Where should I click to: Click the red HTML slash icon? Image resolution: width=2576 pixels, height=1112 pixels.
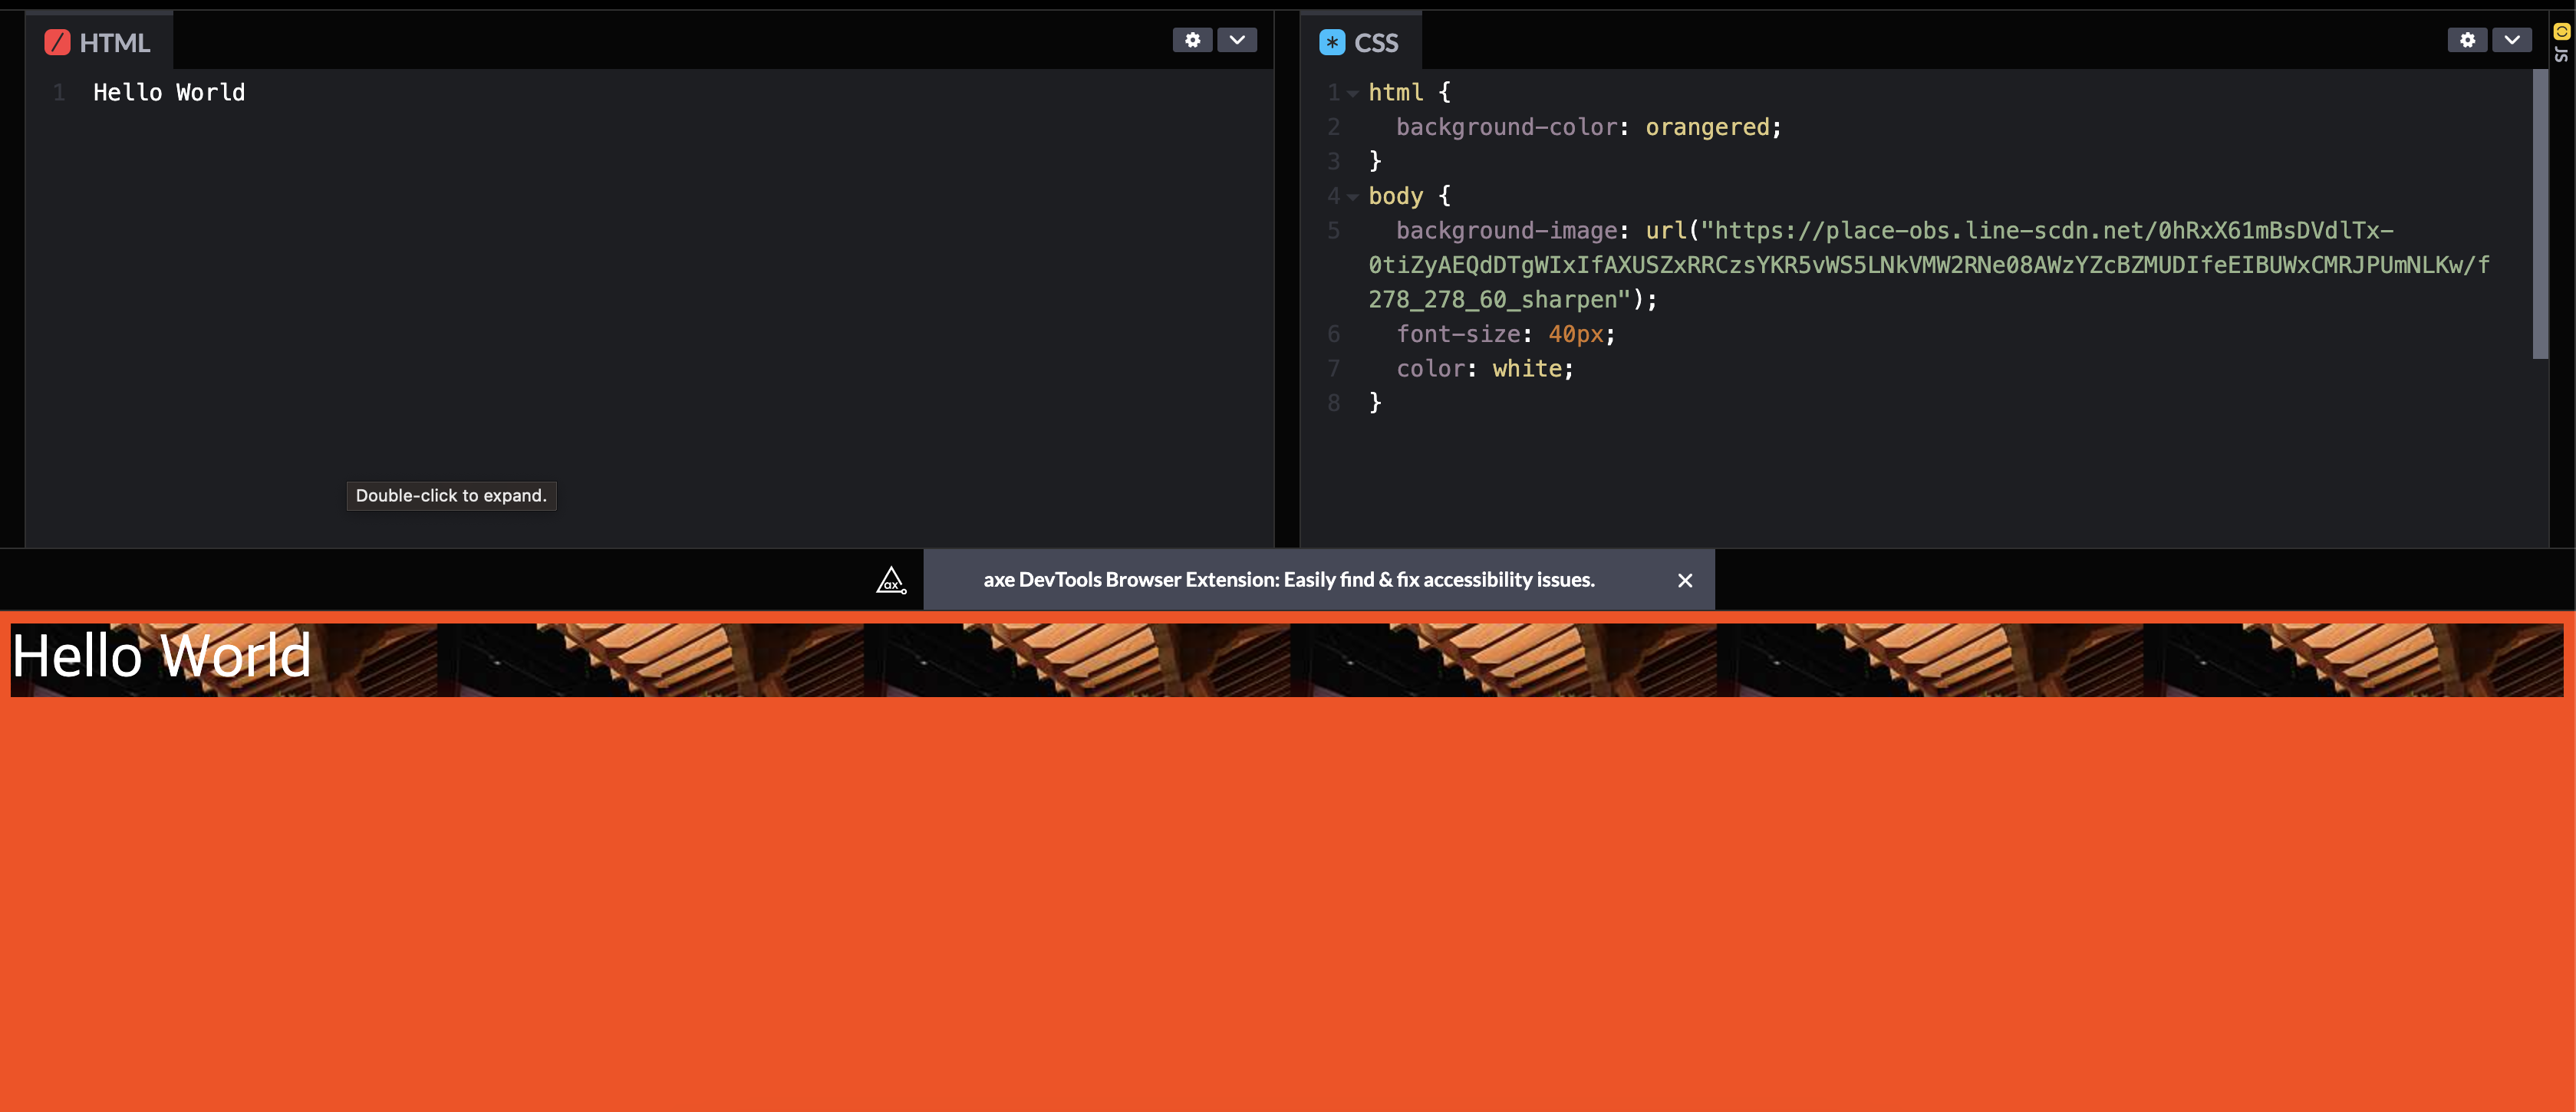(x=57, y=42)
